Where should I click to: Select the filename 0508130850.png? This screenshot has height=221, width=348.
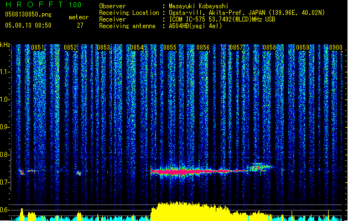[28, 14]
